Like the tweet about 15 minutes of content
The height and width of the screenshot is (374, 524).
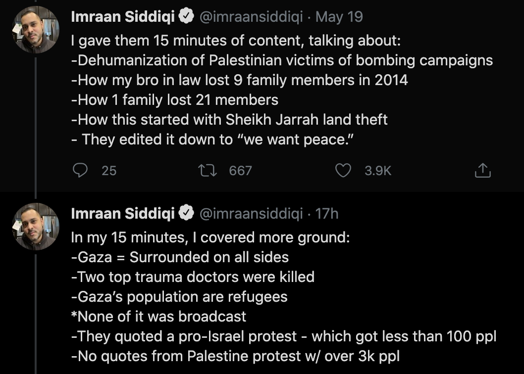point(343,170)
